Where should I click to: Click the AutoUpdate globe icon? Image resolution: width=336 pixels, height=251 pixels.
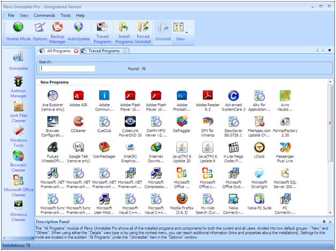79,31
